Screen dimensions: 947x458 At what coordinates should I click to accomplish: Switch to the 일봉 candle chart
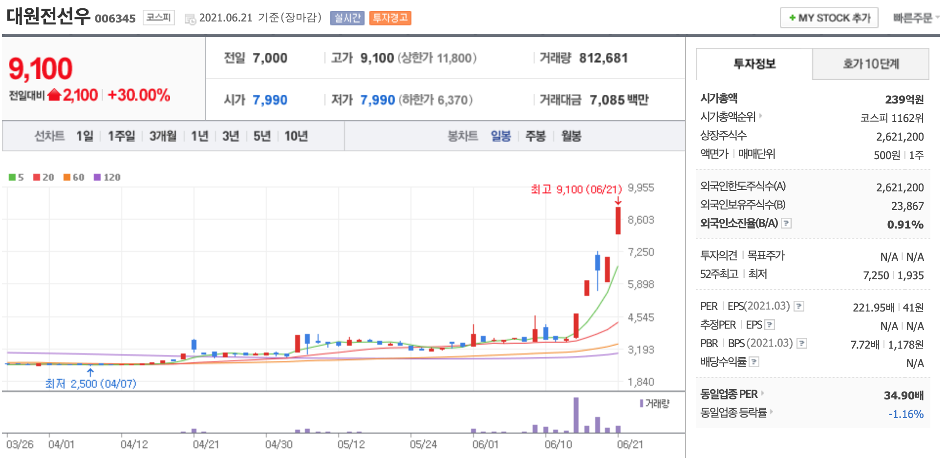coord(501,136)
